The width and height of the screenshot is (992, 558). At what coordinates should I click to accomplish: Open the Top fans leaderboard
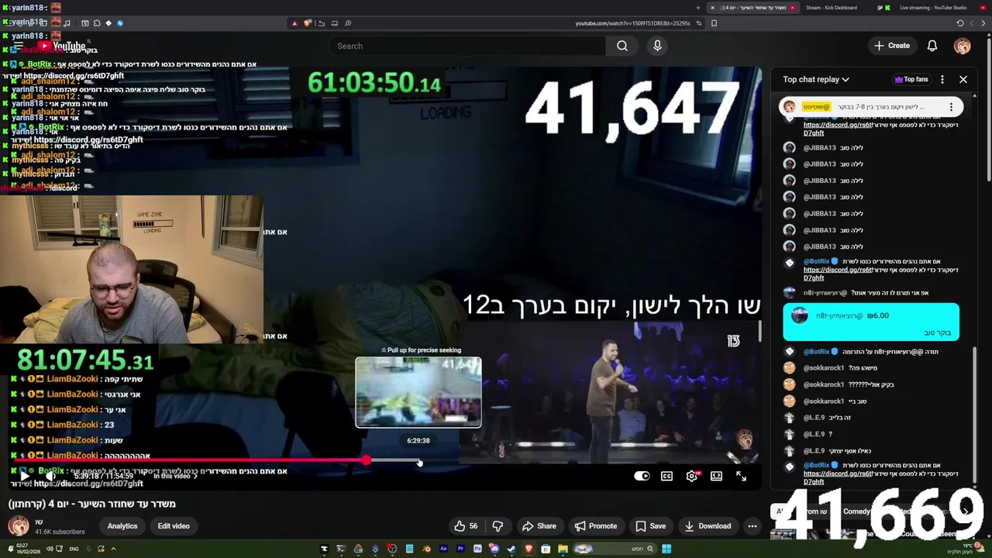[x=911, y=79]
